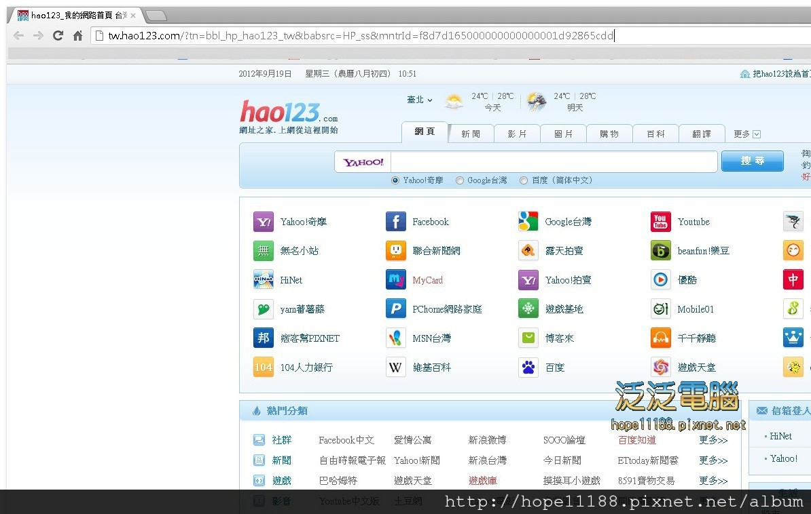Open the 痞客幫PIXNET icon
The height and width of the screenshot is (514, 811).
coord(264,338)
